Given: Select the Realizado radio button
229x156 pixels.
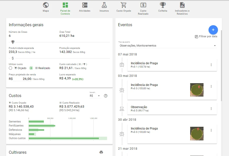Looking at the screenshot, I should click(31, 68).
